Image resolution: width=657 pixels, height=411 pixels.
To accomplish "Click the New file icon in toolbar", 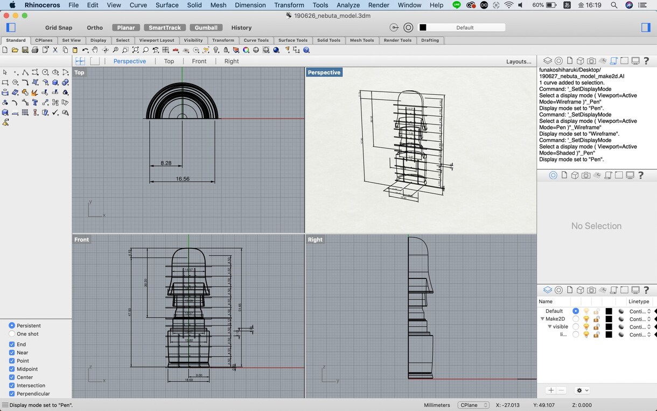I will 5,50.
